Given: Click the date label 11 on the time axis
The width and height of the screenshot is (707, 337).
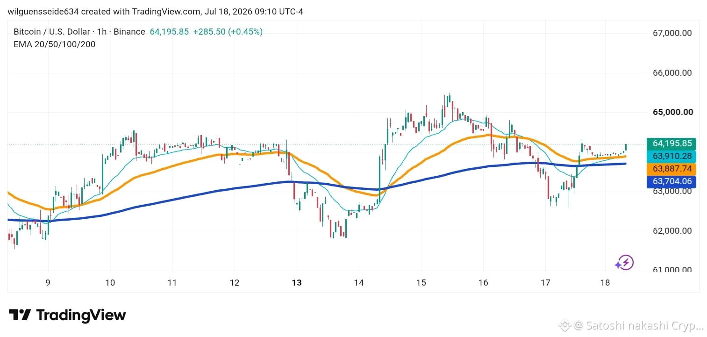Looking at the screenshot, I should pos(172,282).
